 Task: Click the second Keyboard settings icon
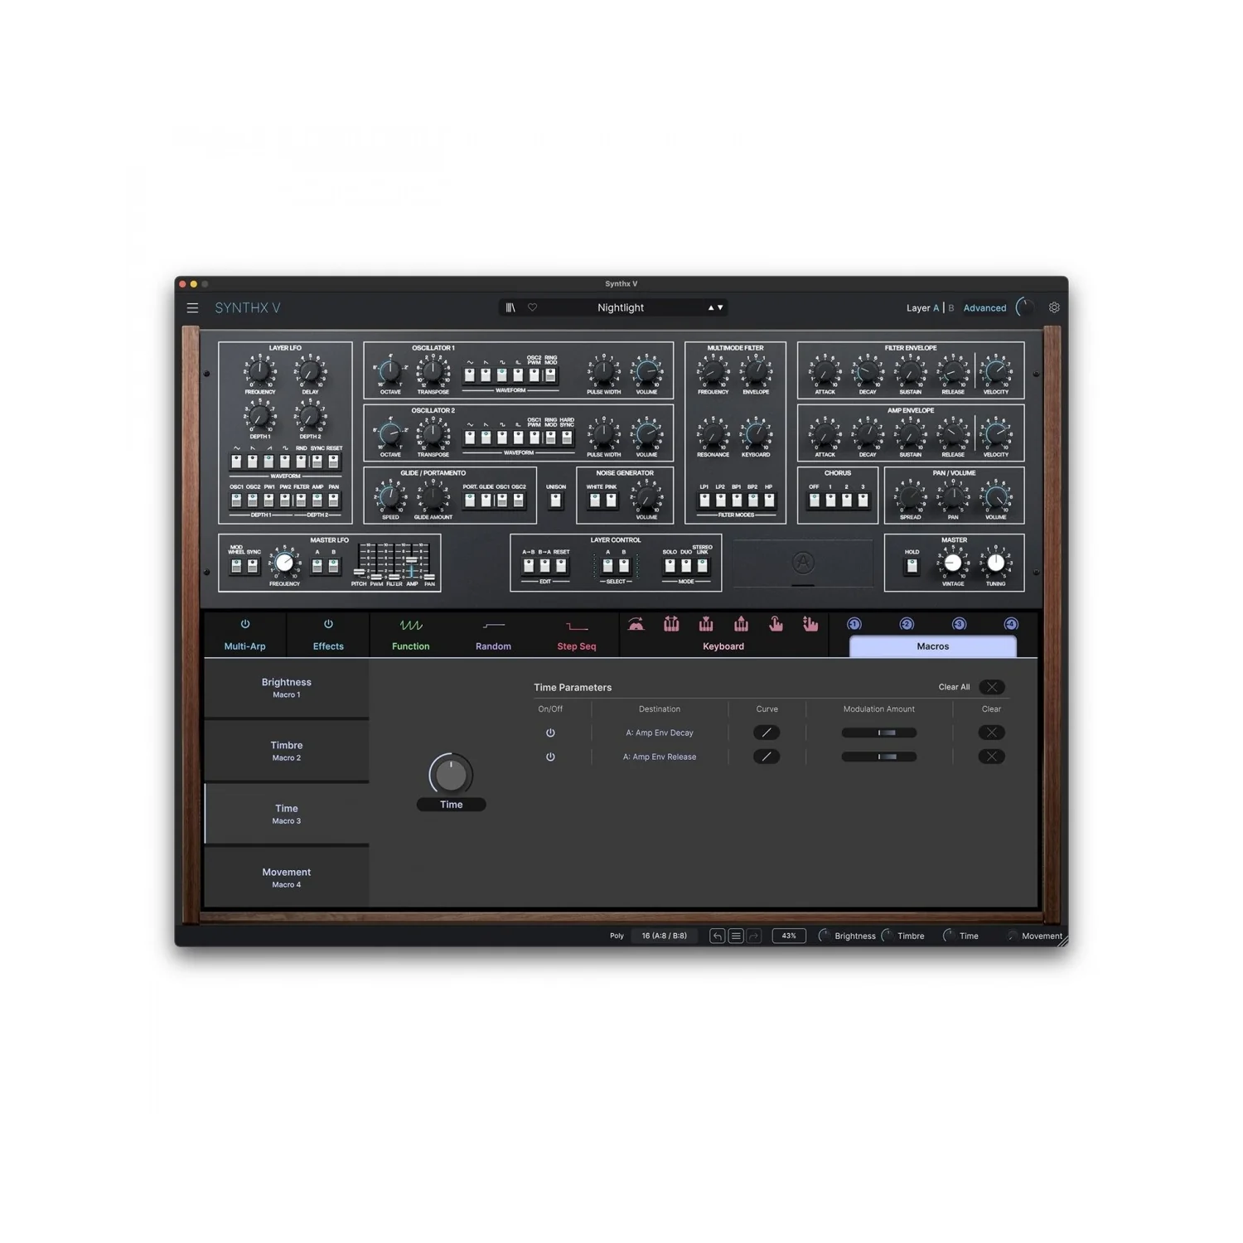[x=671, y=624]
